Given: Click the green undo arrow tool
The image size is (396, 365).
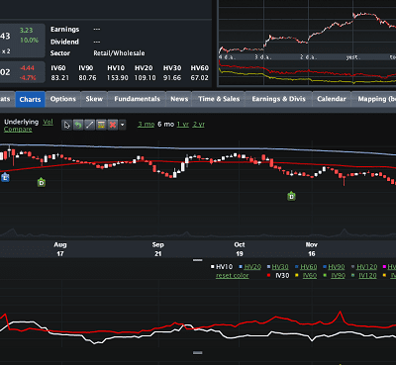Looking at the screenshot, I should pyautogui.click(x=78, y=125).
